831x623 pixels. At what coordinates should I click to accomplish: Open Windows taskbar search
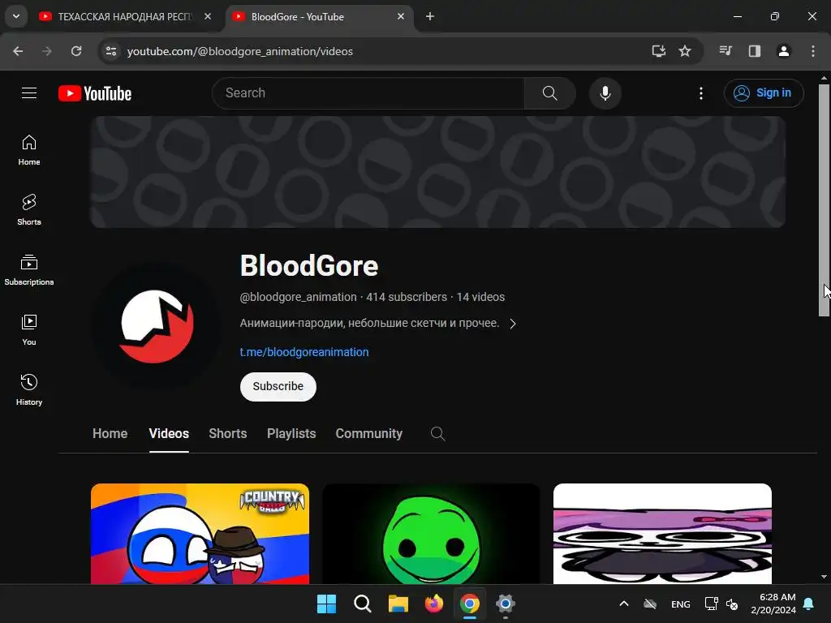click(363, 604)
